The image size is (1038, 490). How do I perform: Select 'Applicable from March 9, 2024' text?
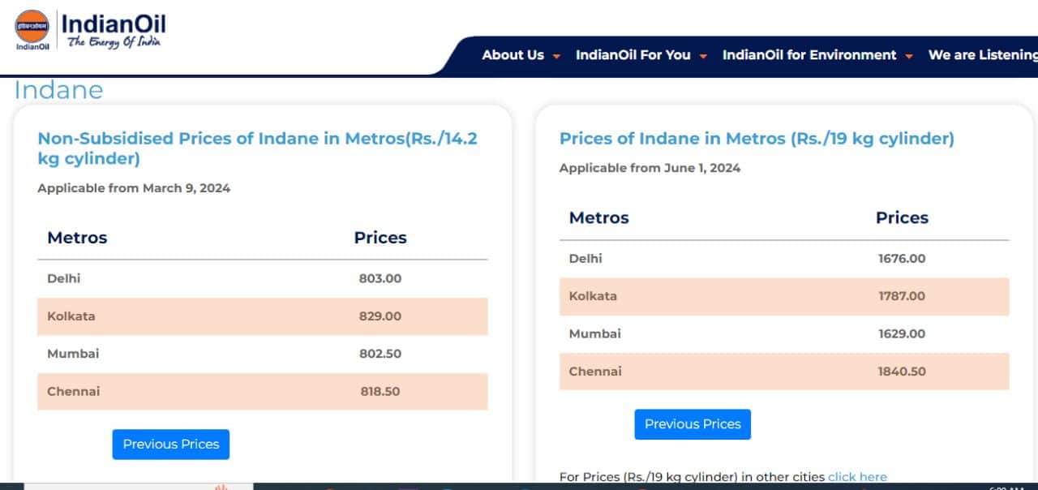point(134,188)
